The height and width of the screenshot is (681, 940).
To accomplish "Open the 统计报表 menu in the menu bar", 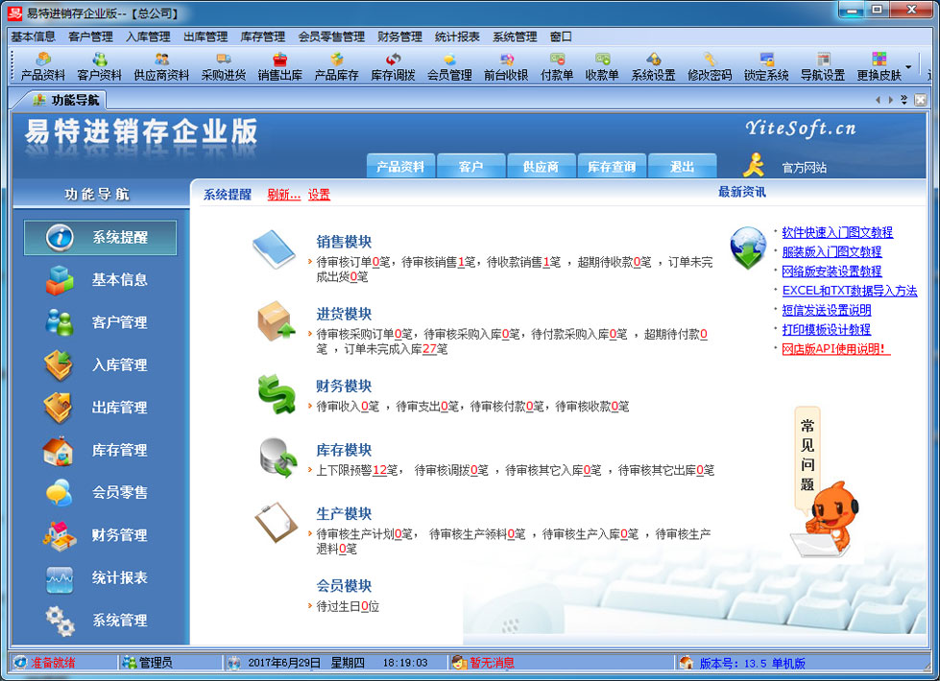I will 457,36.
